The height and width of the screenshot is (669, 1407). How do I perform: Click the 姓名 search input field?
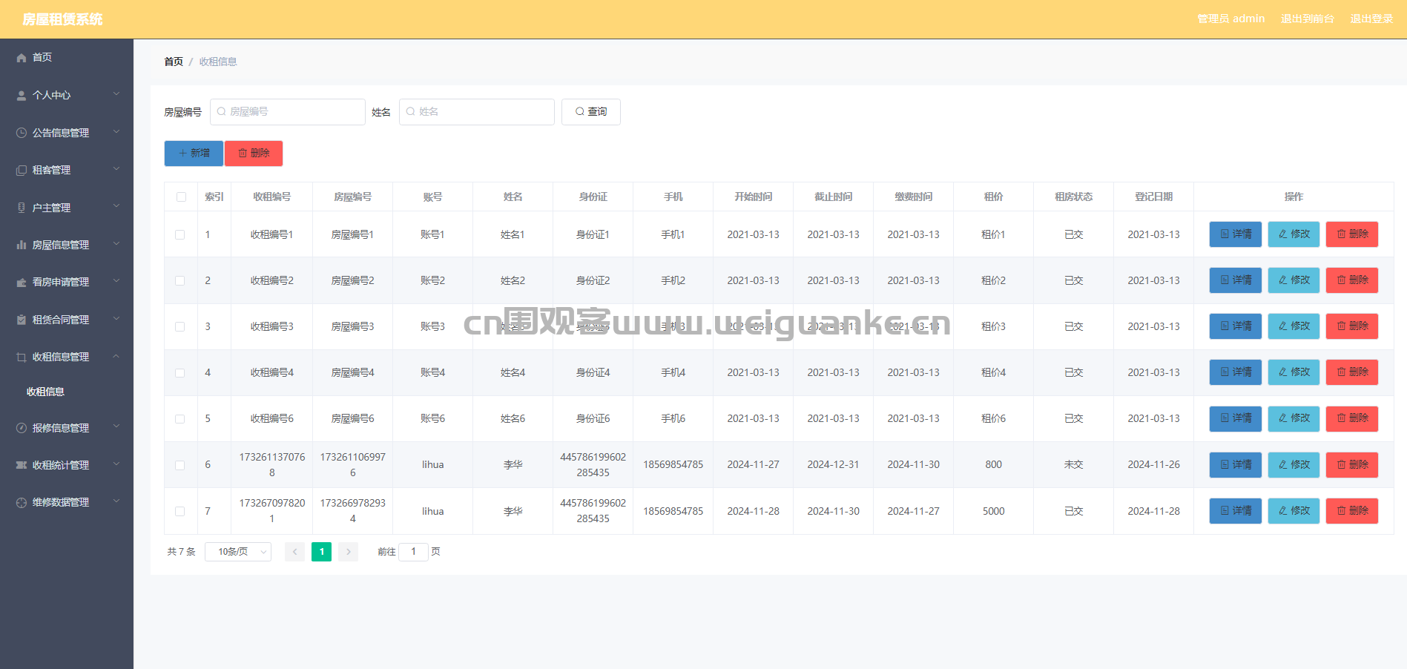click(477, 112)
